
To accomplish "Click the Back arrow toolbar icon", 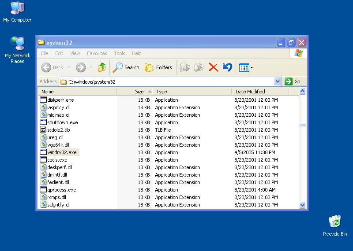I will click(x=46, y=67).
